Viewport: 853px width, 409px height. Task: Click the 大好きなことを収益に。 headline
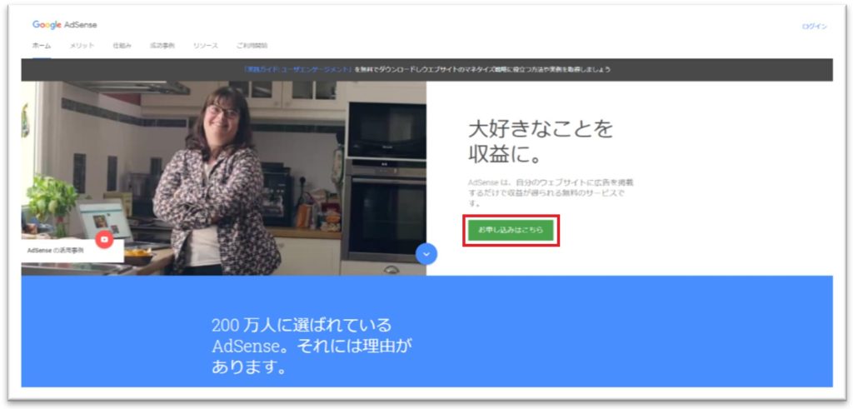pos(540,142)
